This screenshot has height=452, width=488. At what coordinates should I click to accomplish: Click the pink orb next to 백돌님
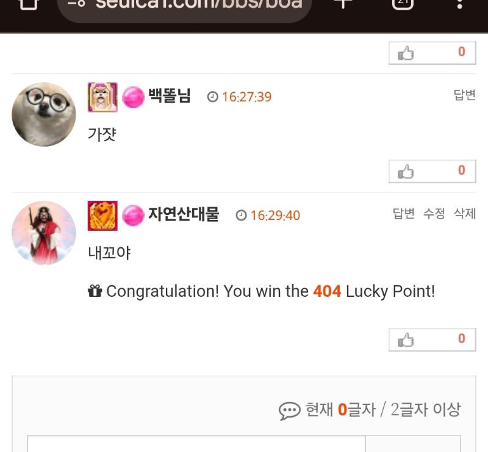pos(133,97)
